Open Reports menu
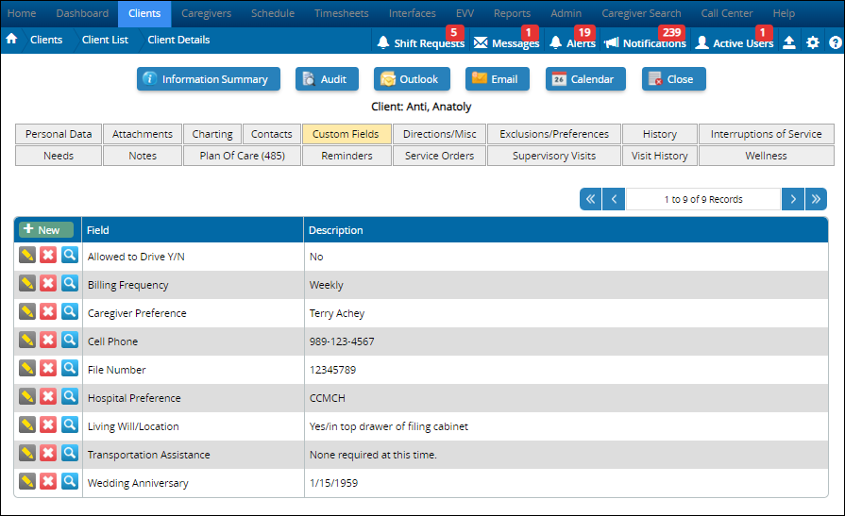The height and width of the screenshot is (516, 845). click(x=512, y=13)
